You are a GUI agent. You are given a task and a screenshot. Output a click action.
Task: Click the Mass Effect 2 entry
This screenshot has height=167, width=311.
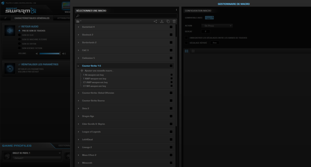coord(125,155)
